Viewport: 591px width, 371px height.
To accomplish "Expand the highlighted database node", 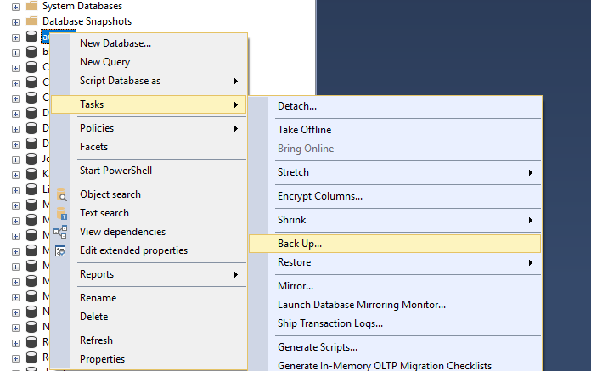I will (x=15, y=37).
